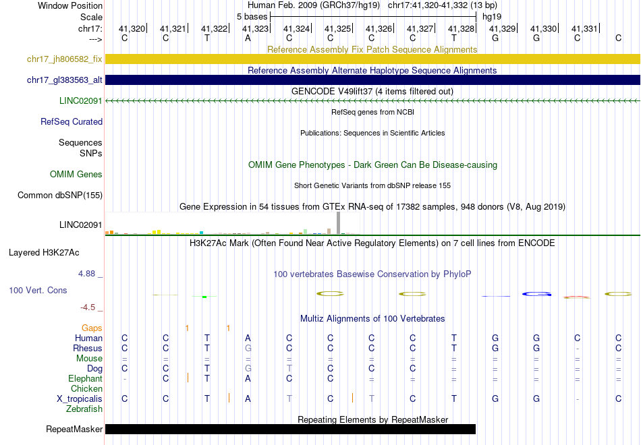641x445 pixels.
Task: Click the yellow fix patch alignment bar
Action: click(x=372, y=59)
